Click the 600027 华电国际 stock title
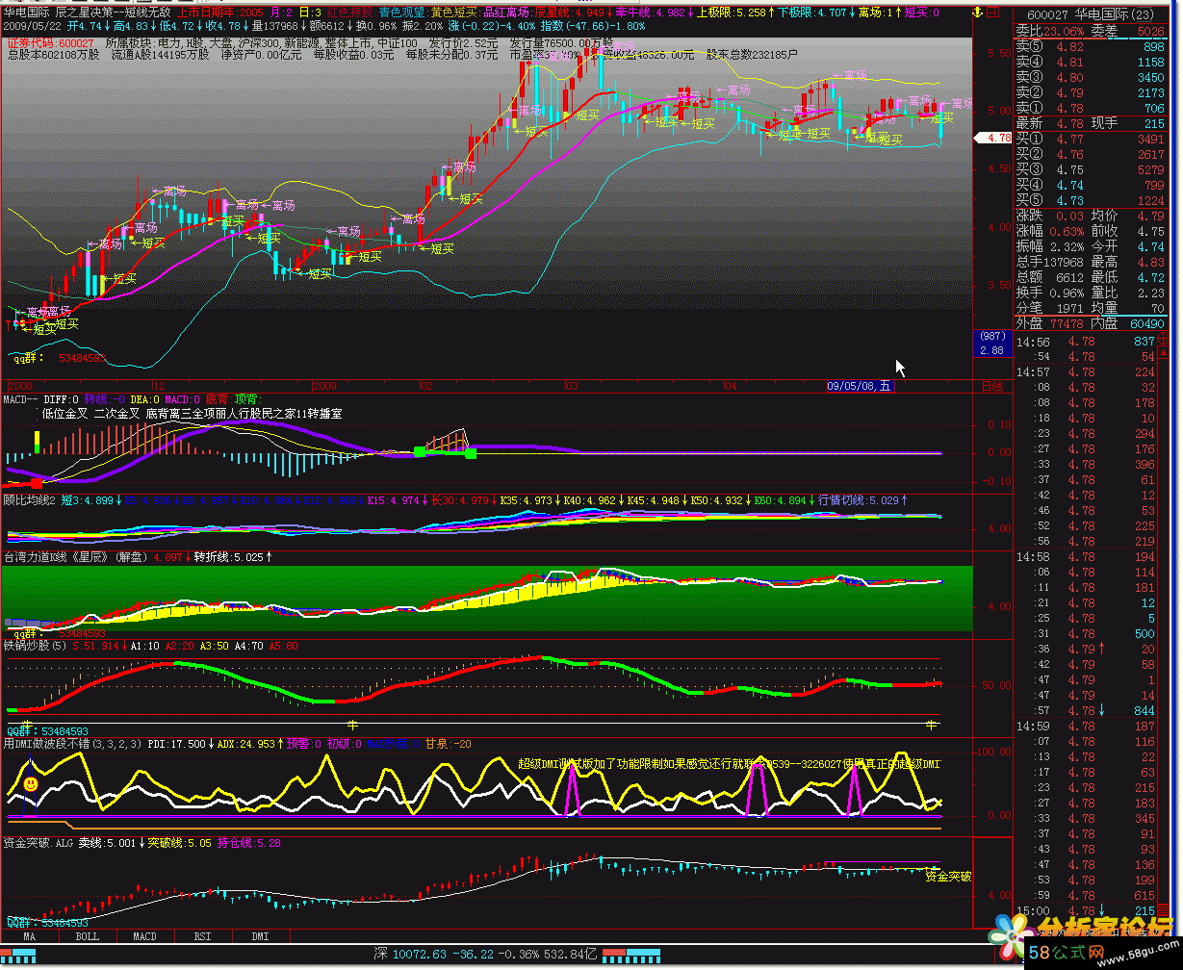Screen dimensions: 1183x970 coord(1096,14)
